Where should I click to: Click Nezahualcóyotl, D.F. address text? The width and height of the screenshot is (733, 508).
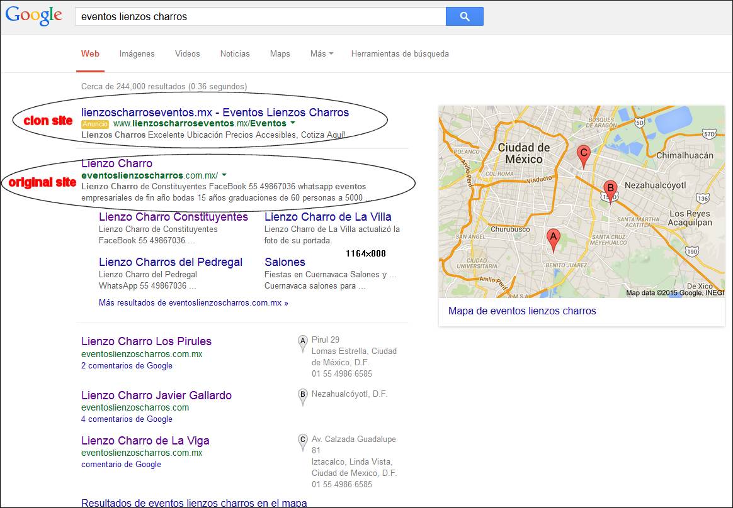coord(349,394)
